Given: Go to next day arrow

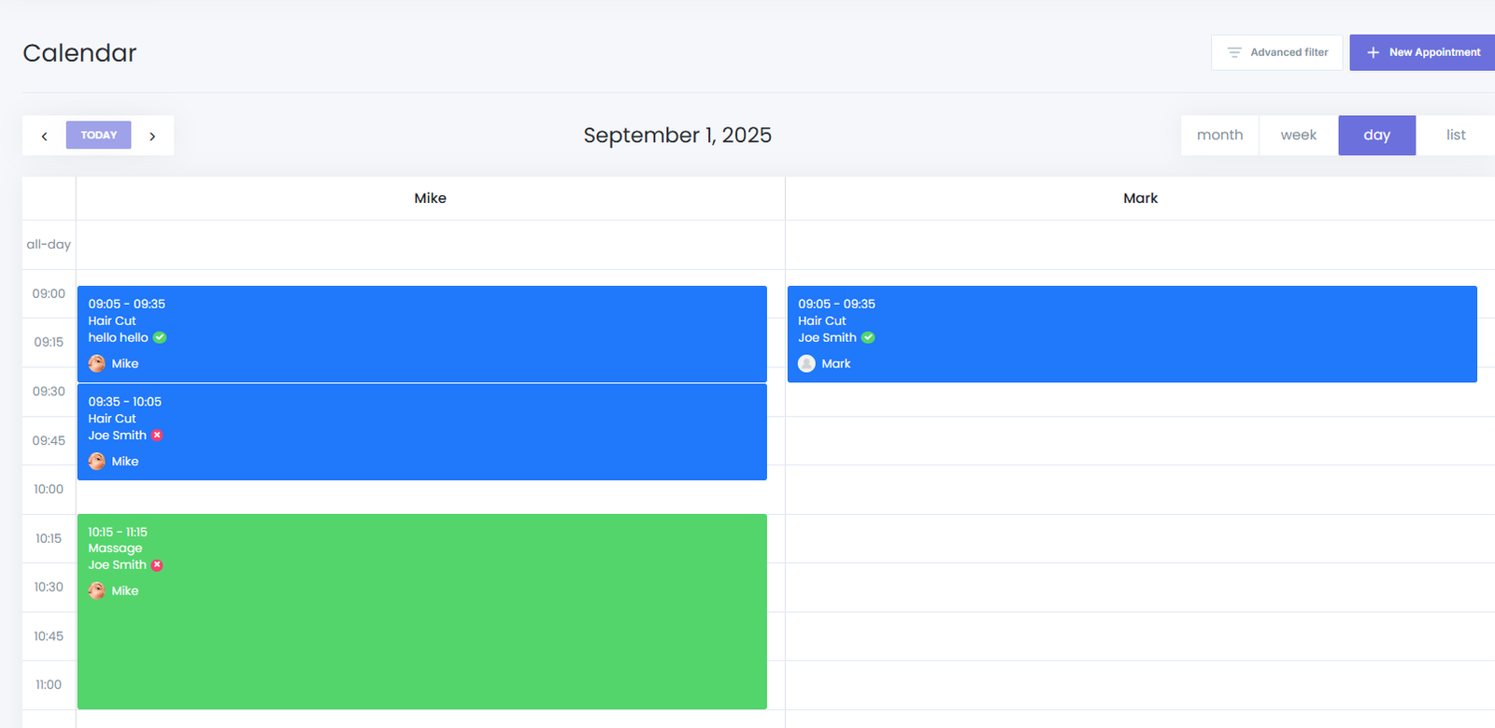Looking at the screenshot, I should [x=152, y=136].
